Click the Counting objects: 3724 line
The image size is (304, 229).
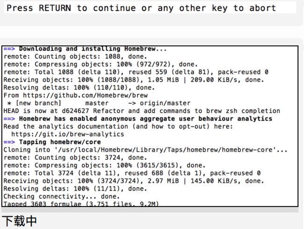[75, 158]
